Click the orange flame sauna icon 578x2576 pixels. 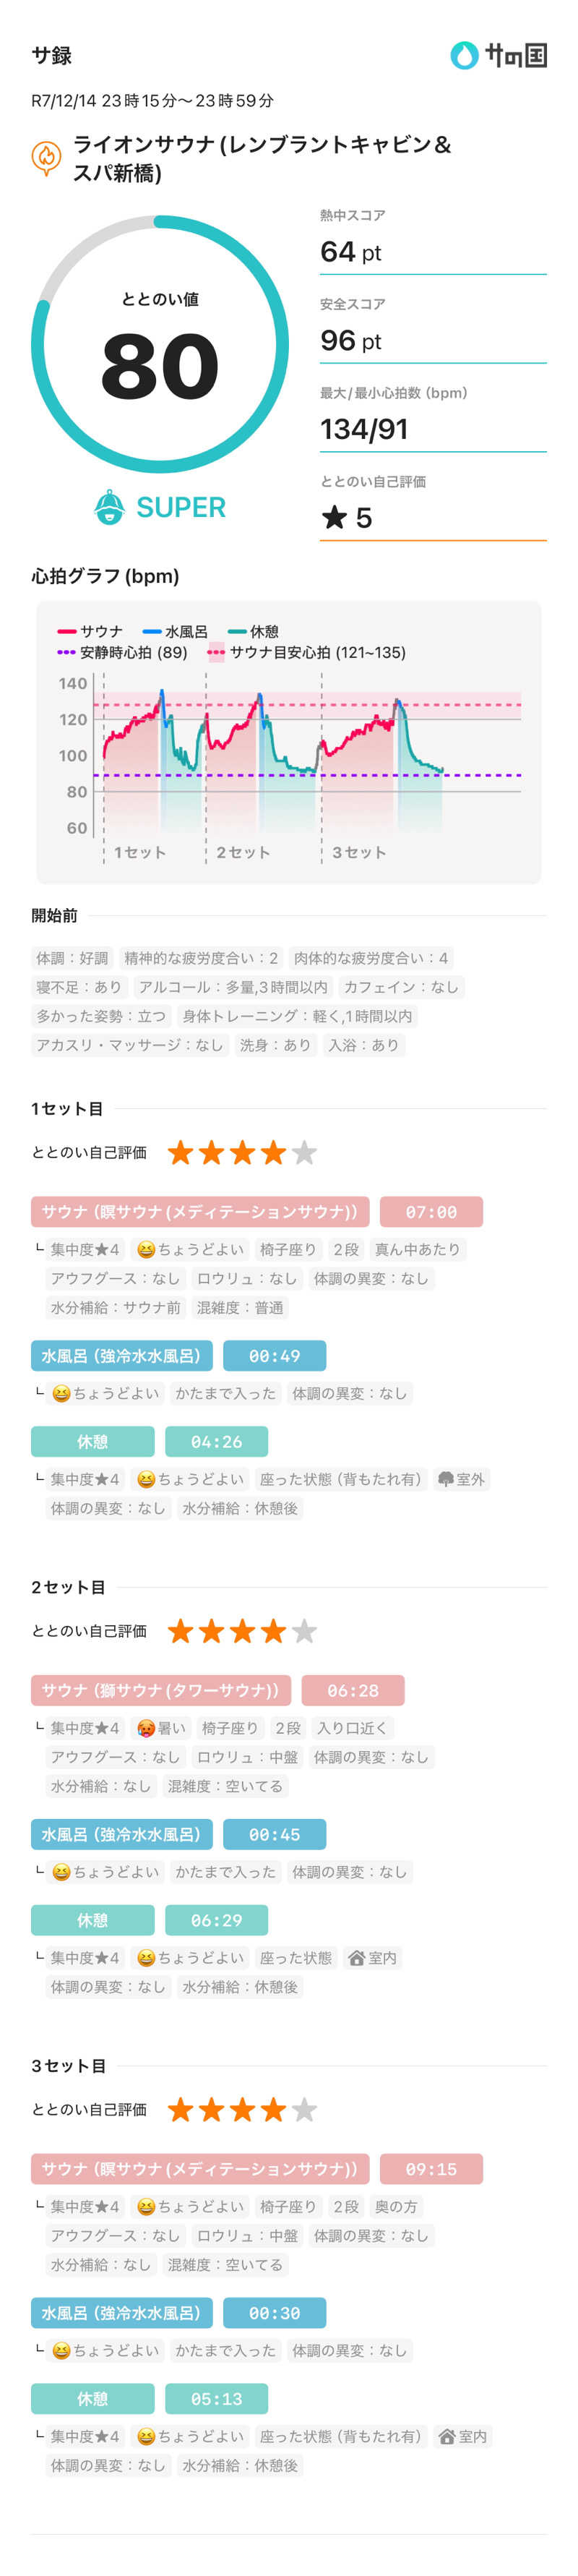click(x=46, y=157)
